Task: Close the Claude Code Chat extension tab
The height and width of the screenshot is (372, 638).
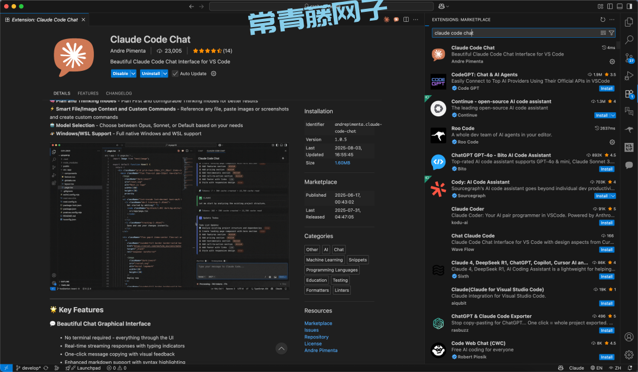Action: click(83, 19)
